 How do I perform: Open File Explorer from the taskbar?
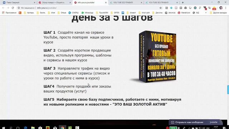(33, 128)
